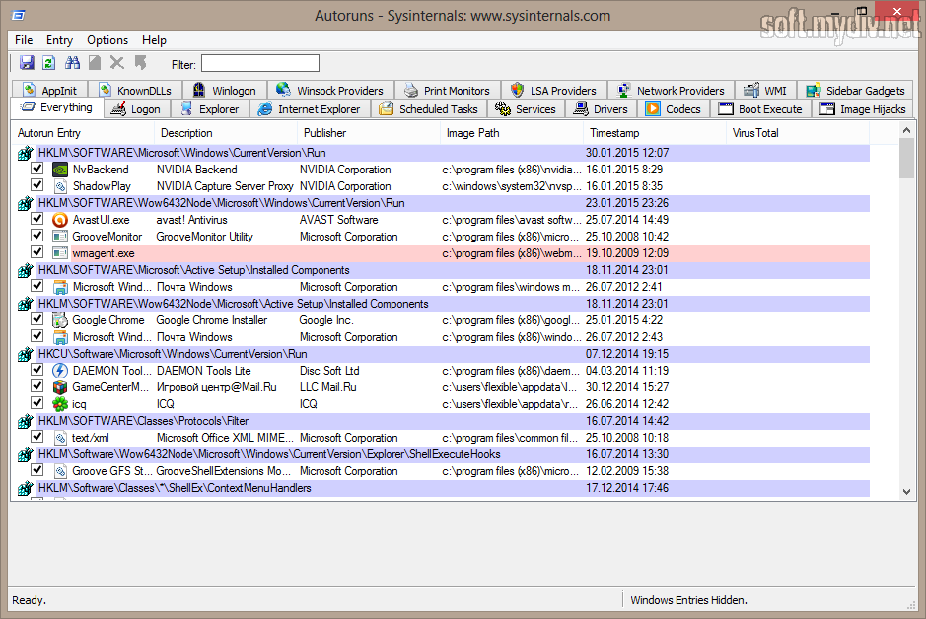Click the vertical scrollbar thumb
926x619 pixels.
point(906,157)
